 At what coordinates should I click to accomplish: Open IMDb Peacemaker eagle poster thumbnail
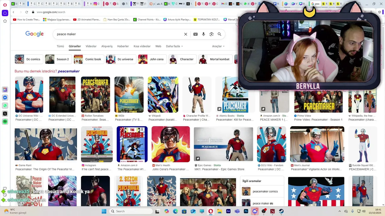pos(129,94)
